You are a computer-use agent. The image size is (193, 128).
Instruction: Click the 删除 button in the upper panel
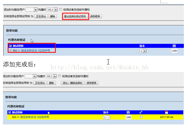coord(53,16)
